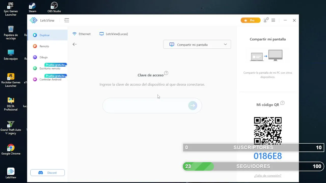Select Rockstar Games Launcher desktop icon
The width and height of the screenshot is (326, 183).
coord(11,80)
